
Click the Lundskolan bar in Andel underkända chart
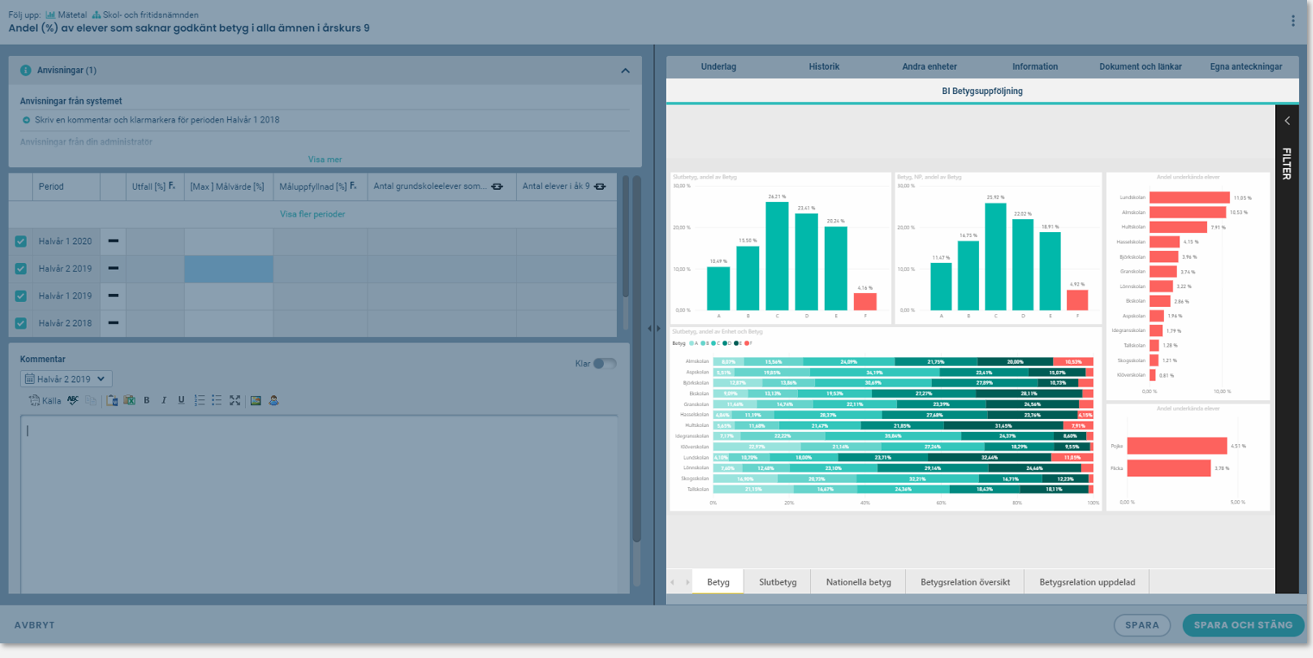1190,197
